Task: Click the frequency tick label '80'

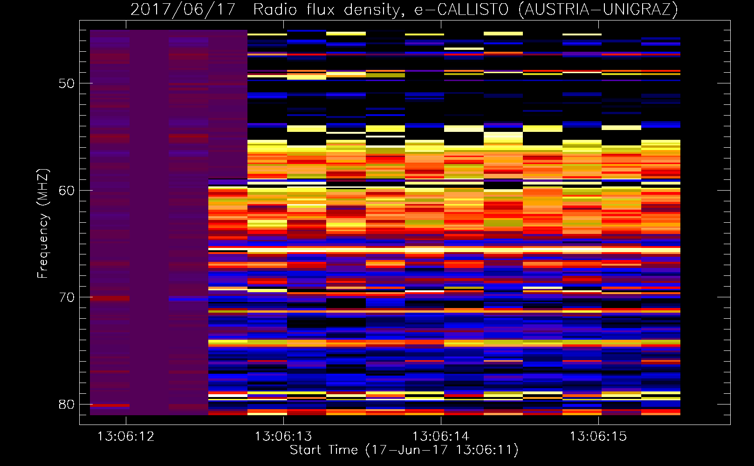Action: click(x=67, y=404)
